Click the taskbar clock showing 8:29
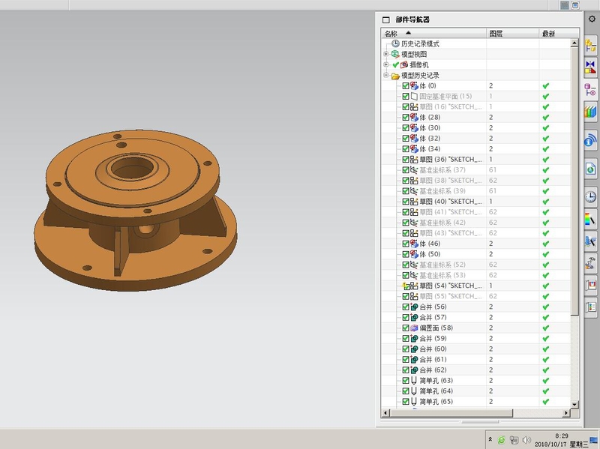This screenshot has width=600, height=449. tap(561, 436)
